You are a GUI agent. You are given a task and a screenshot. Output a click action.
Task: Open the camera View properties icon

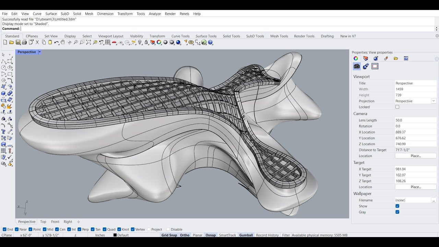coord(357,66)
